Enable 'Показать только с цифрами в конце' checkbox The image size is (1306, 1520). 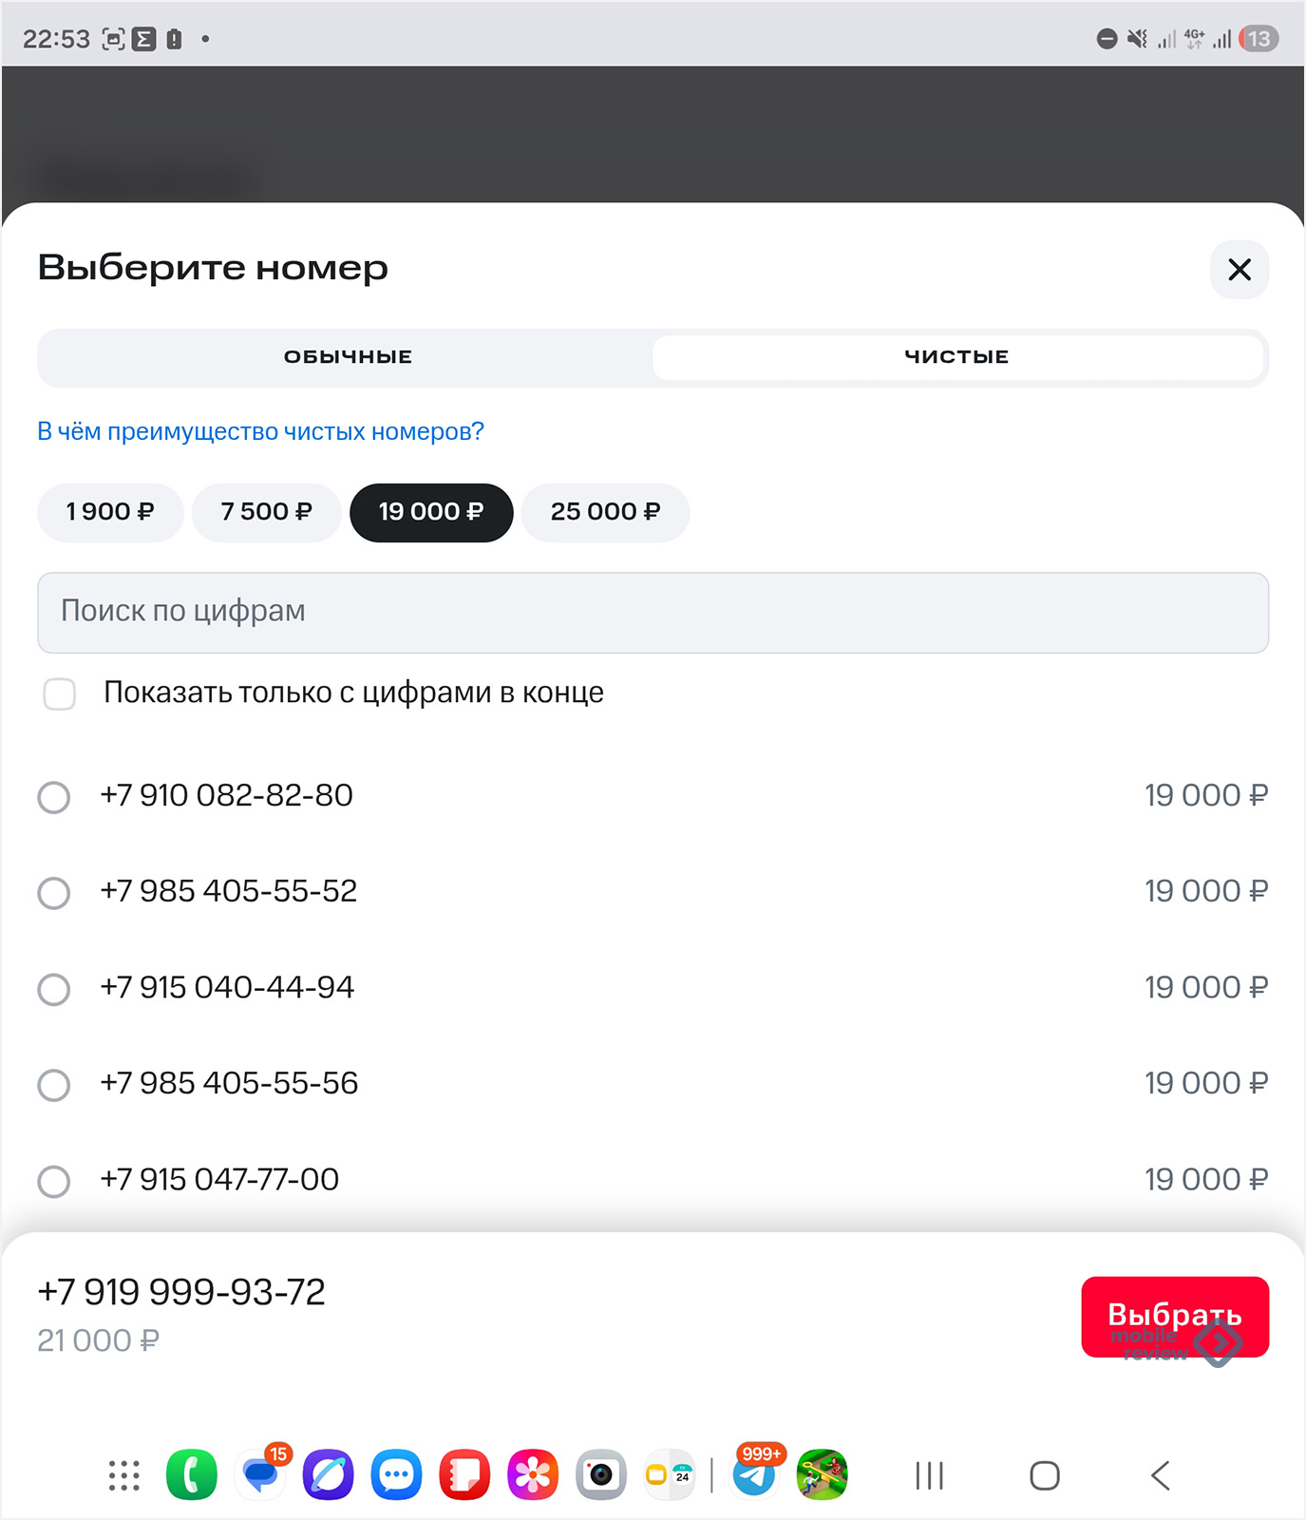click(60, 693)
